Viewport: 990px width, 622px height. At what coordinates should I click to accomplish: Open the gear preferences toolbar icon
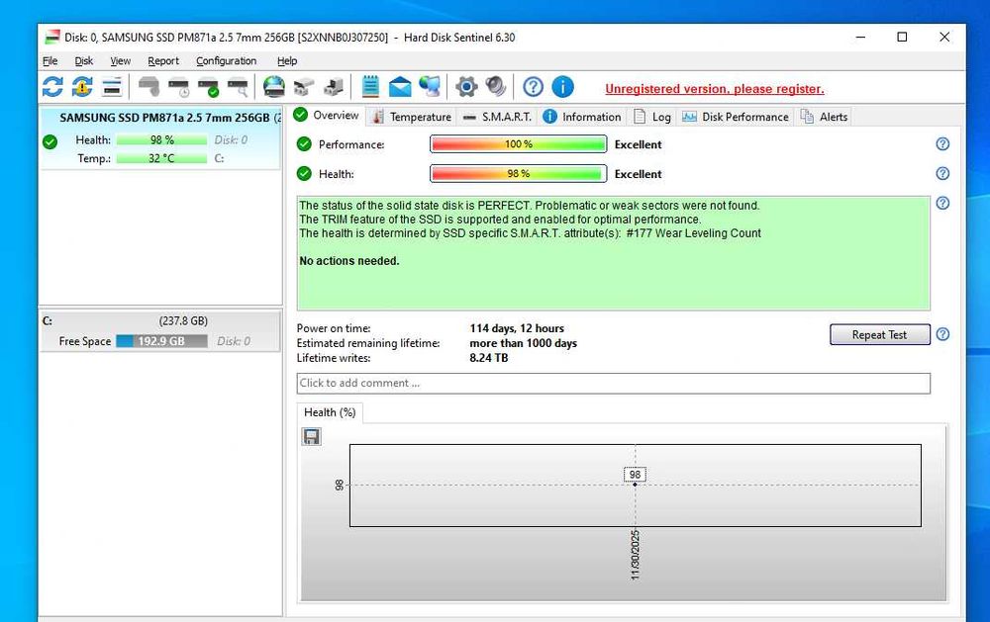[466, 86]
